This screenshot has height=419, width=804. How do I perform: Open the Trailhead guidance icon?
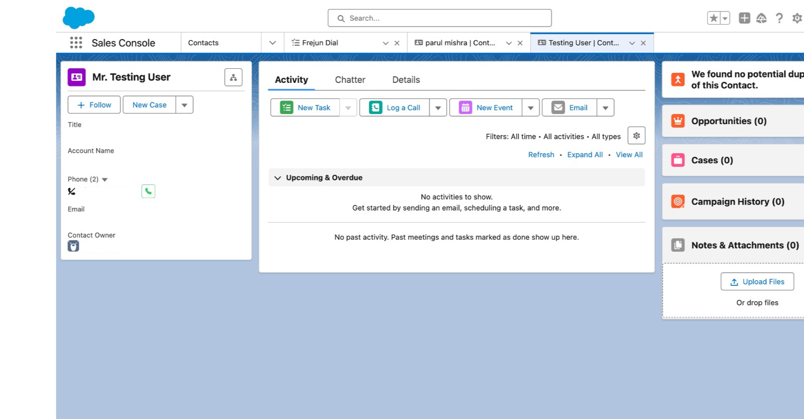click(x=761, y=18)
